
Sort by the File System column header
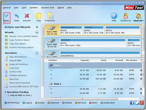[x=132, y=60]
